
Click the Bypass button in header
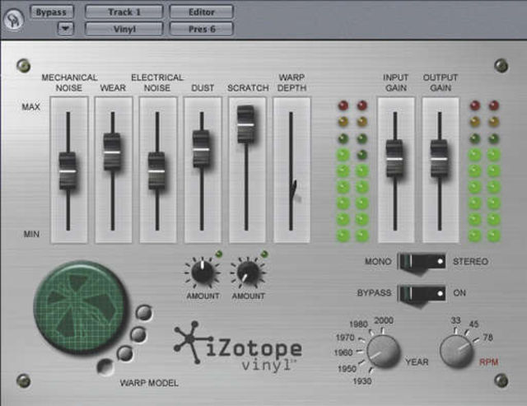coord(51,12)
